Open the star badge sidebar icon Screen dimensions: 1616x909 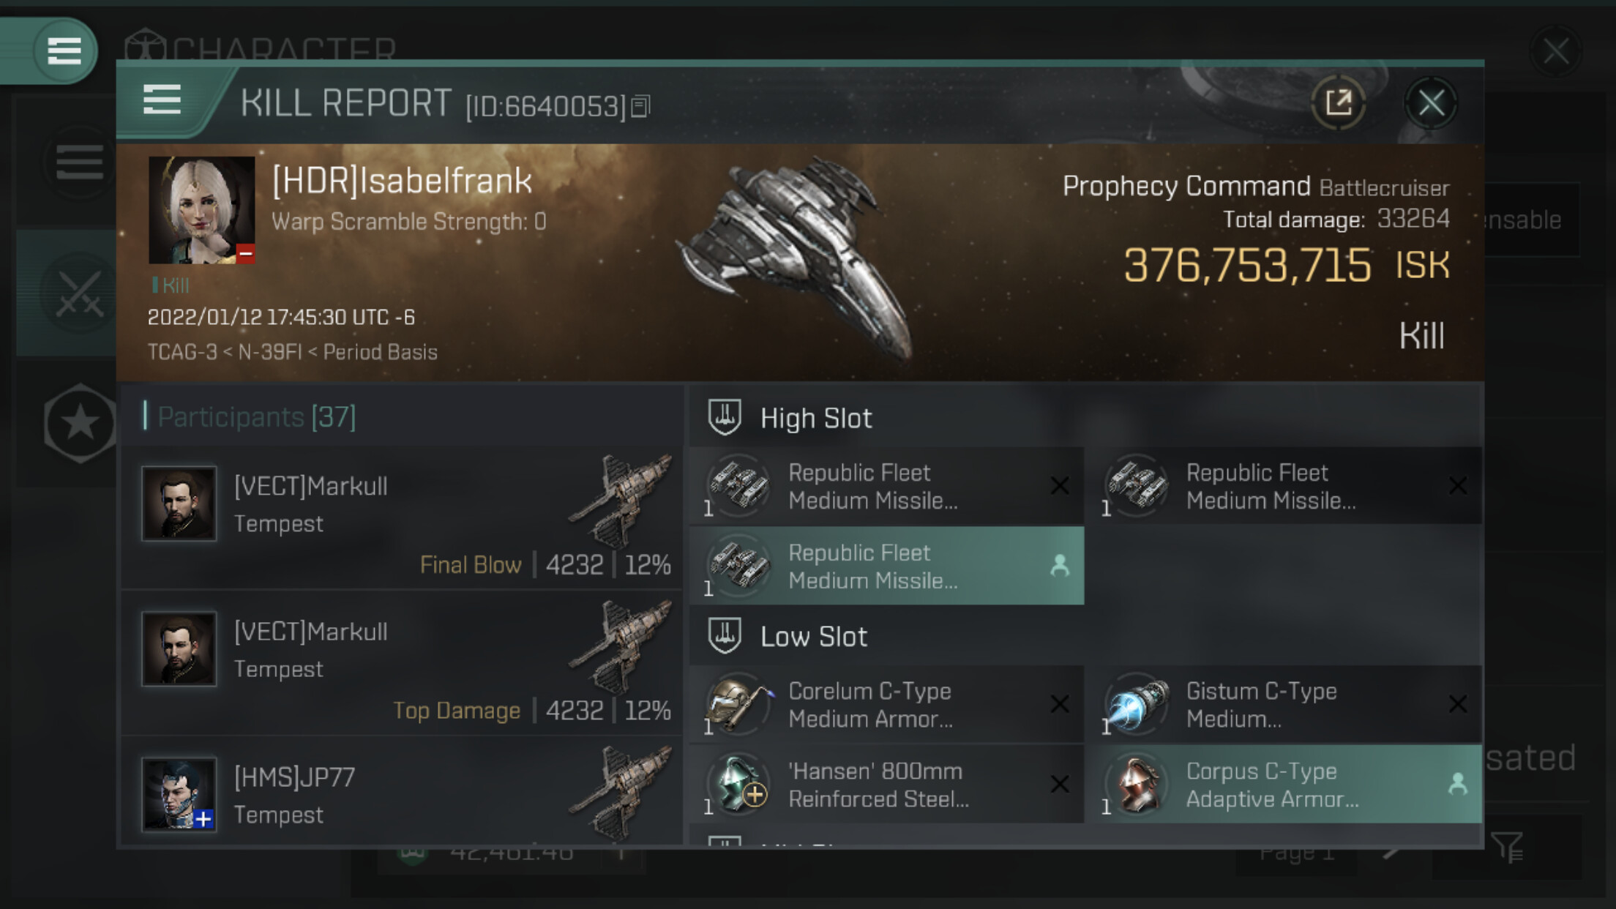coord(80,423)
